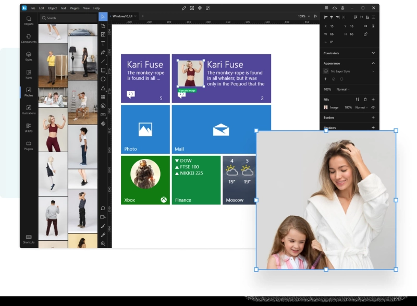
Task: Open the Shortcuts panel
Action: click(29, 239)
